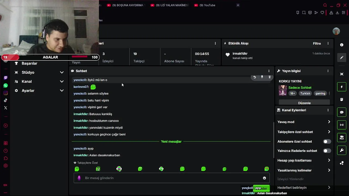This screenshot has width=349, height=196.
Task: Open Yasaklanmış kelimeler settings
Action: (304, 170)
